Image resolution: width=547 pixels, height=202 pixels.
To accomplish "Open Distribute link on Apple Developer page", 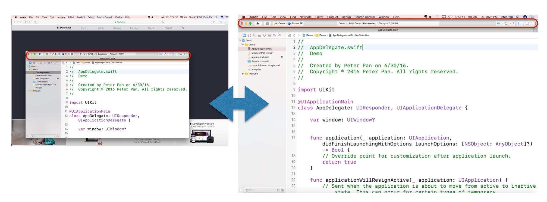I will coord(134,28).
